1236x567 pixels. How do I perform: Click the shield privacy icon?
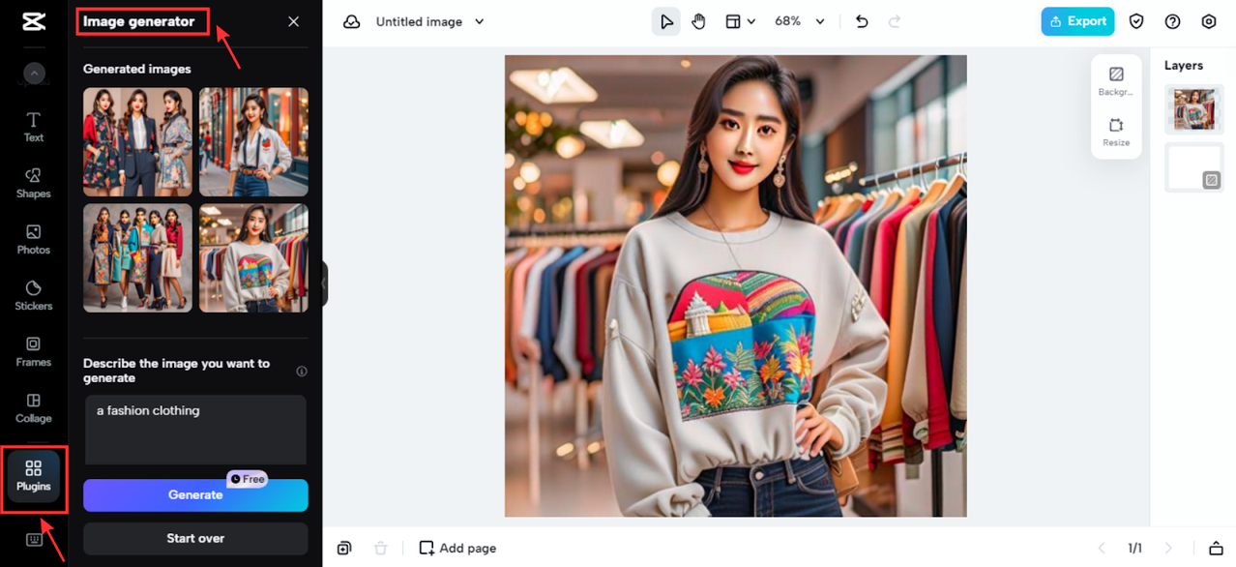click(1137, 21)
